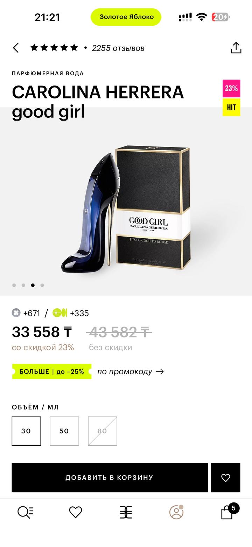The height and width of the screenshot is (547, 252).
Task: Open profile icon in bottom bar
Action: [x=176, y=512]
